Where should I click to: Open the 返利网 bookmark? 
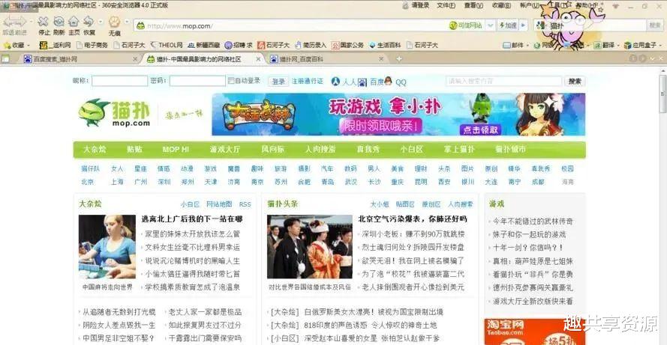[55, 45]
